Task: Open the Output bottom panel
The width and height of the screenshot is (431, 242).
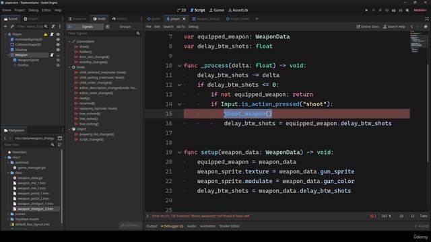Action: pyautogui.click(x=152, y=226)
